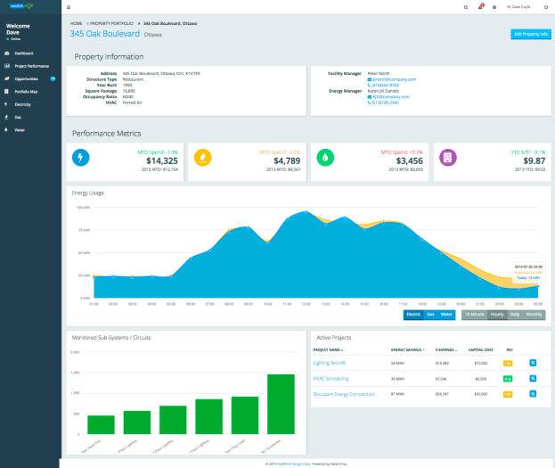555x468 pixels.
Task: Open the Lighting Retrofit project link
Action: point(330,363)
